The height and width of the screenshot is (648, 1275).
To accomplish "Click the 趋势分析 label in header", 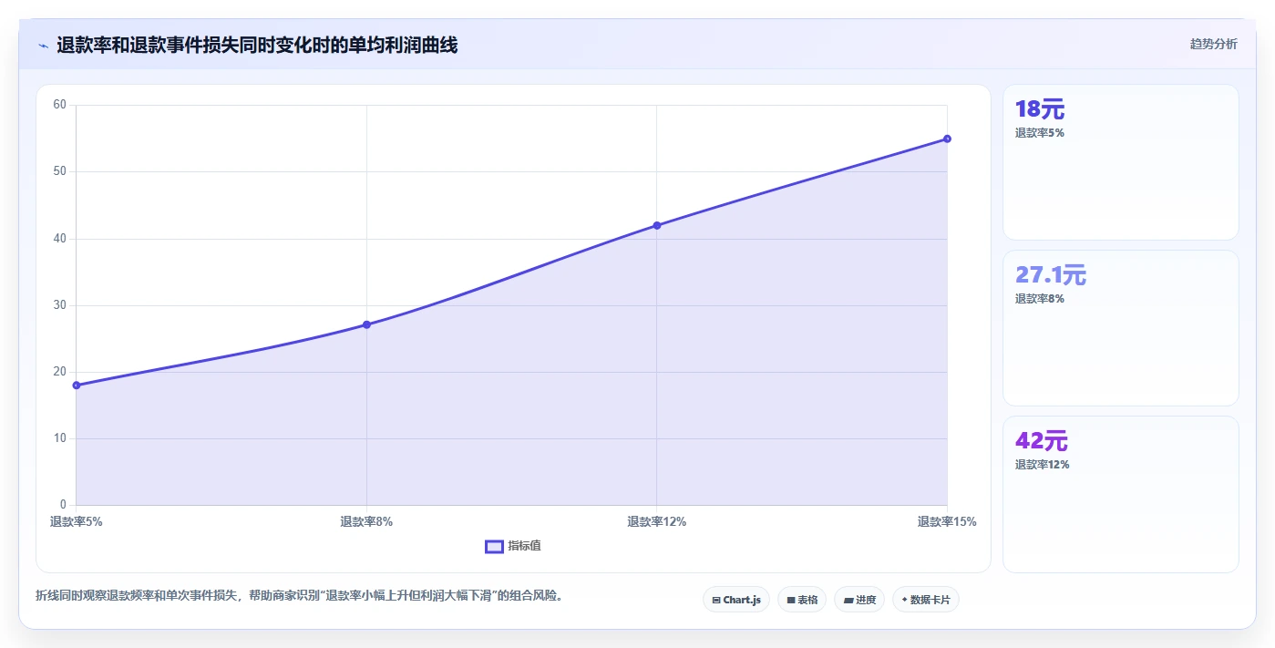I will click(1213, 44).
